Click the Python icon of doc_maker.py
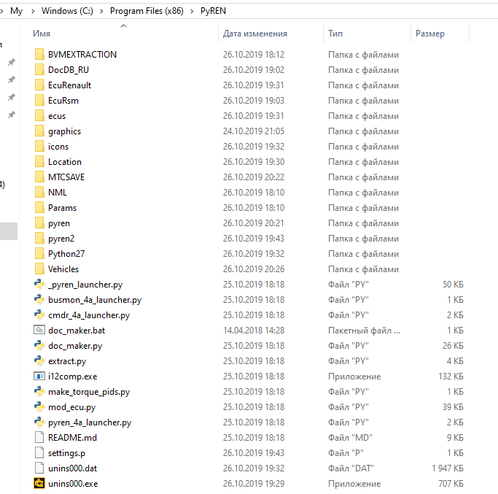 [39, 346]
